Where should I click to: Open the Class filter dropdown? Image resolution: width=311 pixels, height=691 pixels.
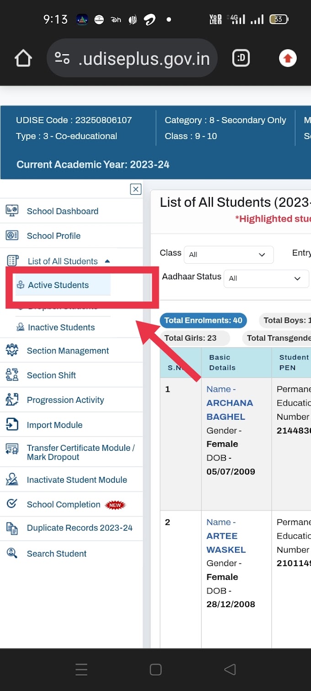[x=229, y=255]
